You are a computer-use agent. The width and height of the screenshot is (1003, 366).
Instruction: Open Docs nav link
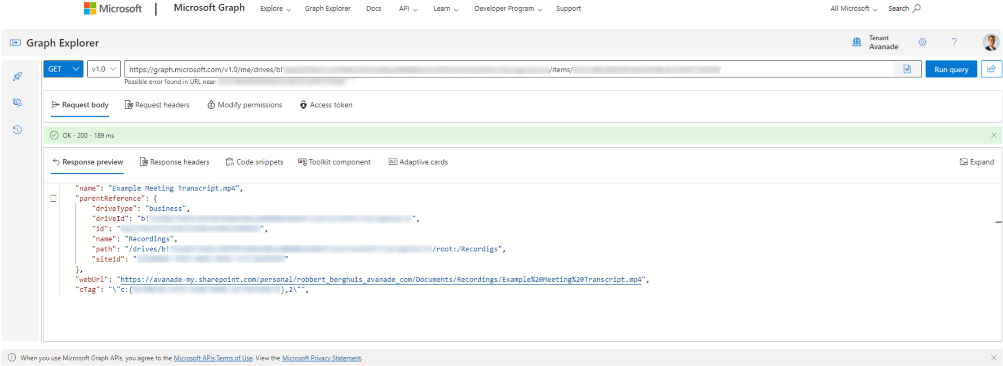(373, 9)
